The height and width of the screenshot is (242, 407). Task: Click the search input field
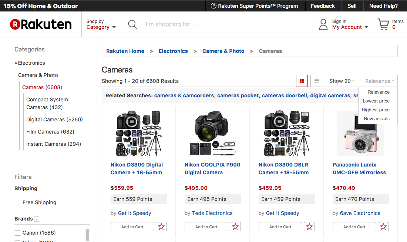point(222,24)
